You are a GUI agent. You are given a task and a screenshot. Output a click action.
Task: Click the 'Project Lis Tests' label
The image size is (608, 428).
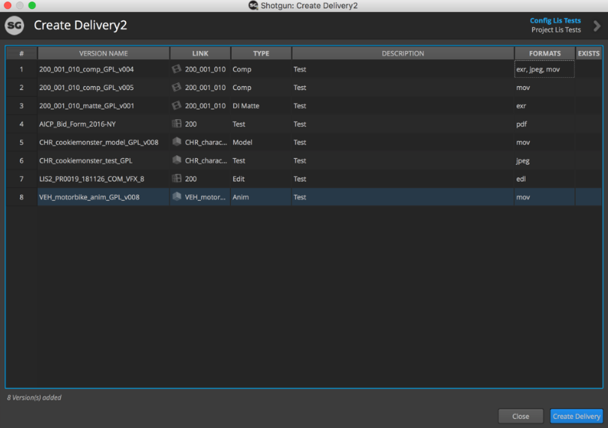point(556,30)
